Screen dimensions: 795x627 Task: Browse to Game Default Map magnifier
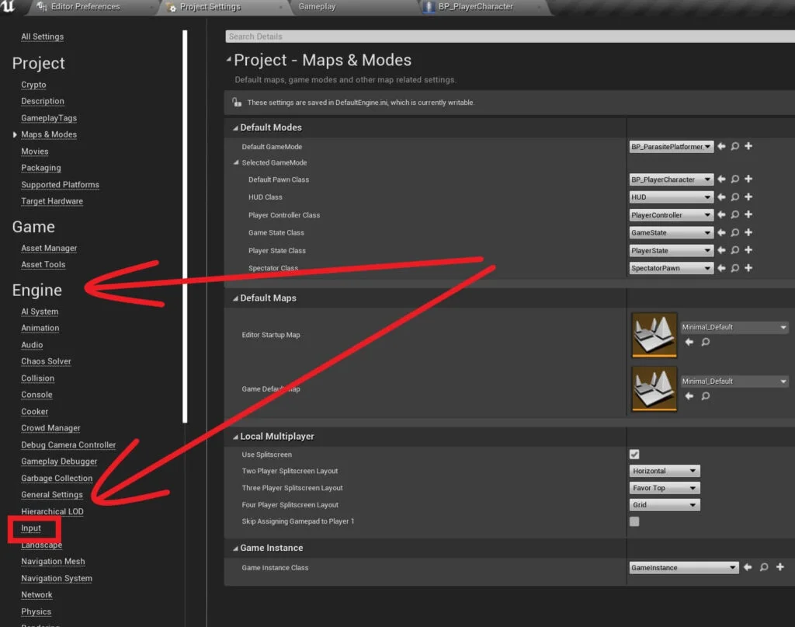click(705, 395)
